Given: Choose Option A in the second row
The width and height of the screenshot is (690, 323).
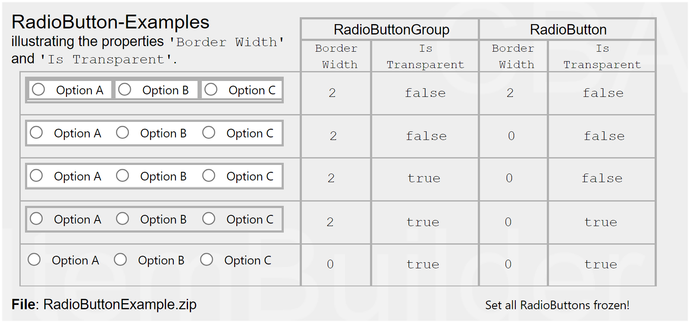Looking at the screenshot, I should [x=36, y=133].
